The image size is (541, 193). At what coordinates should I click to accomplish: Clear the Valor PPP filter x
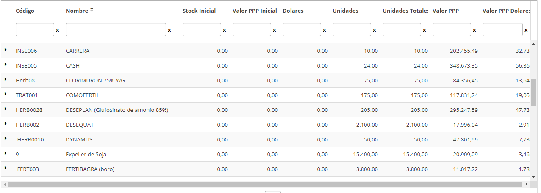click(x=474, y=30)
